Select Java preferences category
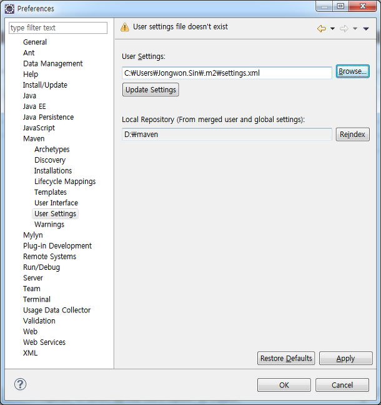This screenshot has width=381, height=405. [x=29, y=96]
